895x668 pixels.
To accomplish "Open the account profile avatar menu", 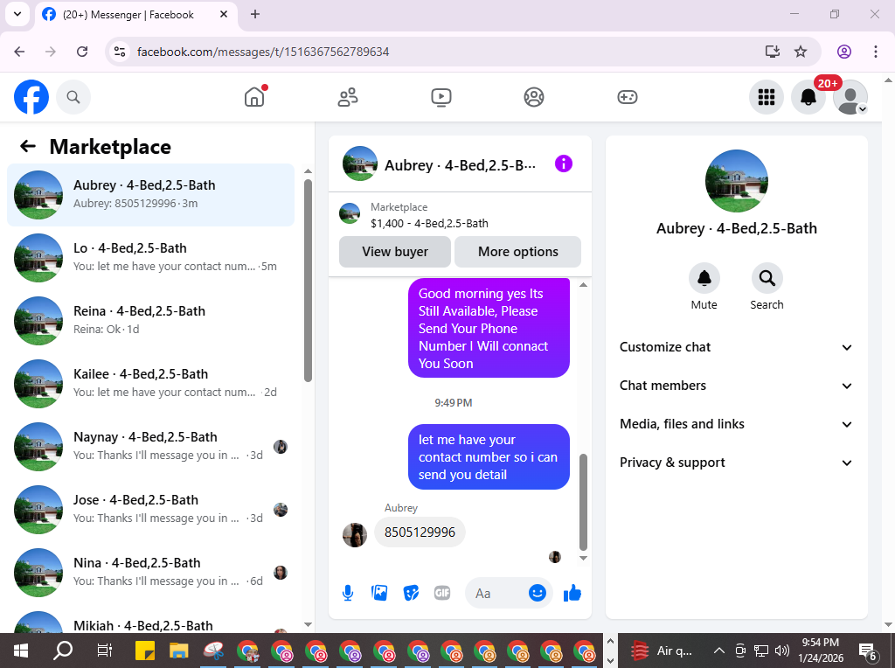I will pyautogui.click(x=850, y=97).
